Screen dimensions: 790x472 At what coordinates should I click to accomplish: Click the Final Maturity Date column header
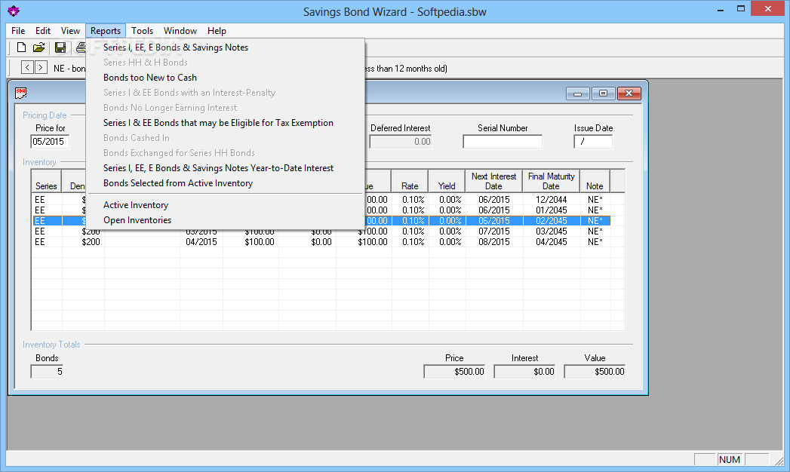click(x=551, y=181)
